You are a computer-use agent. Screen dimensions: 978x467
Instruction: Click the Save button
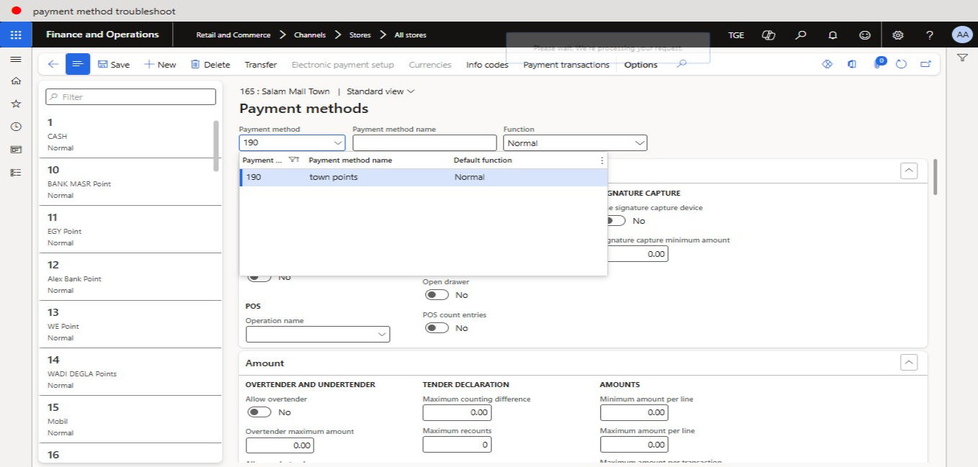pyautogui.click(x=114, y=64)
